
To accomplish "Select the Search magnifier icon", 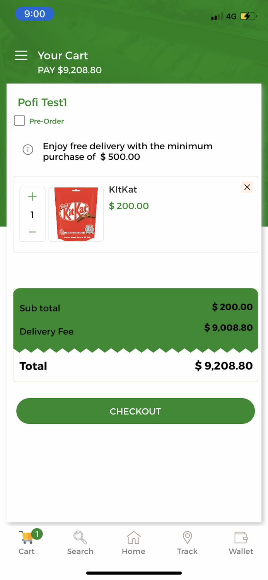I will pyautogui.click(x=80, y=537).
